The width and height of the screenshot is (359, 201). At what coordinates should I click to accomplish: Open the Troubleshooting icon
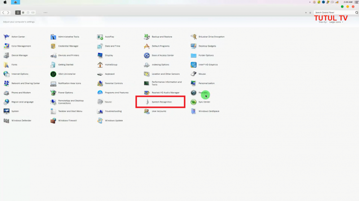coord(100,111)
